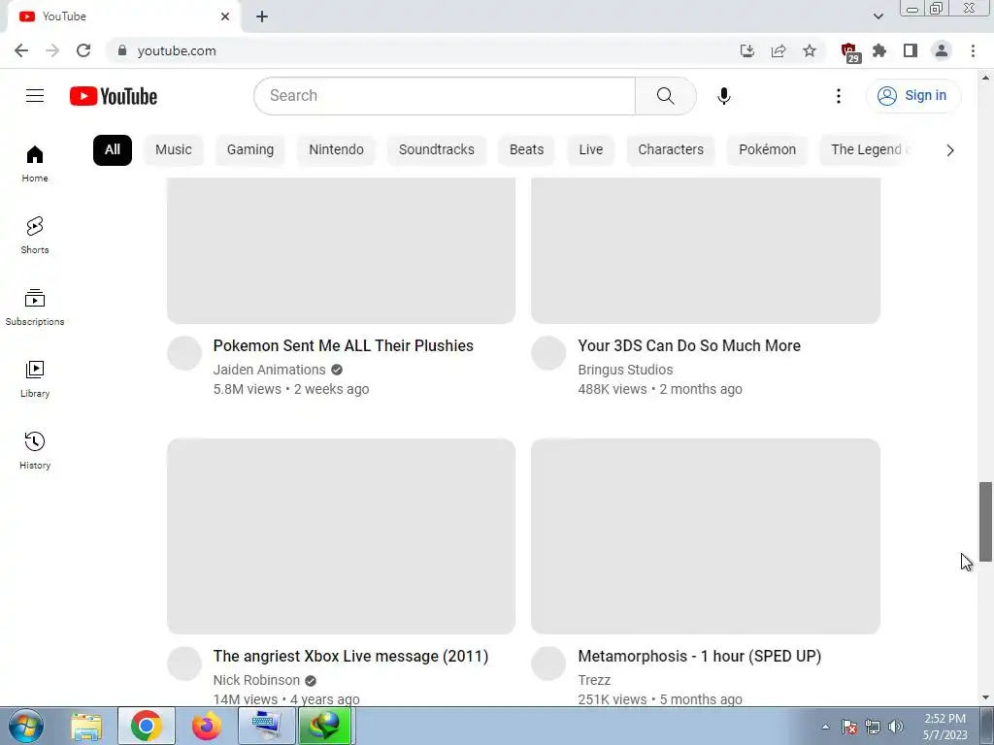Image resolution: width=994 pixels, height=745 pixels.
Task: Select the Nintendo filter chip
Action: tap(336, 150)
